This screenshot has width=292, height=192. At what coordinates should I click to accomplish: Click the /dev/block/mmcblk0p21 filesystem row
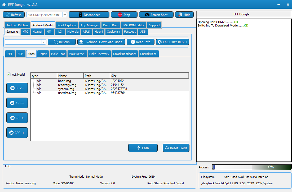point(237,183)
